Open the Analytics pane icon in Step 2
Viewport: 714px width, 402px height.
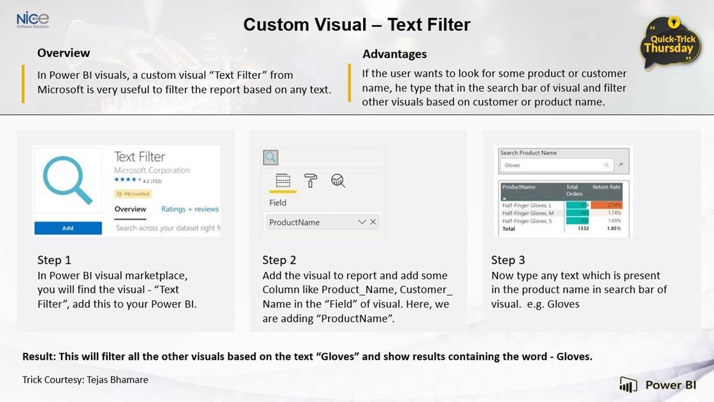pos(338,181)
